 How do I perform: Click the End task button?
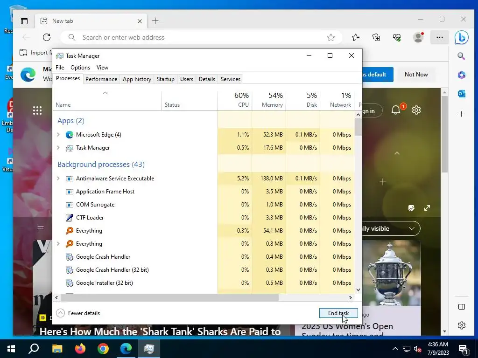tap(338, 313)
